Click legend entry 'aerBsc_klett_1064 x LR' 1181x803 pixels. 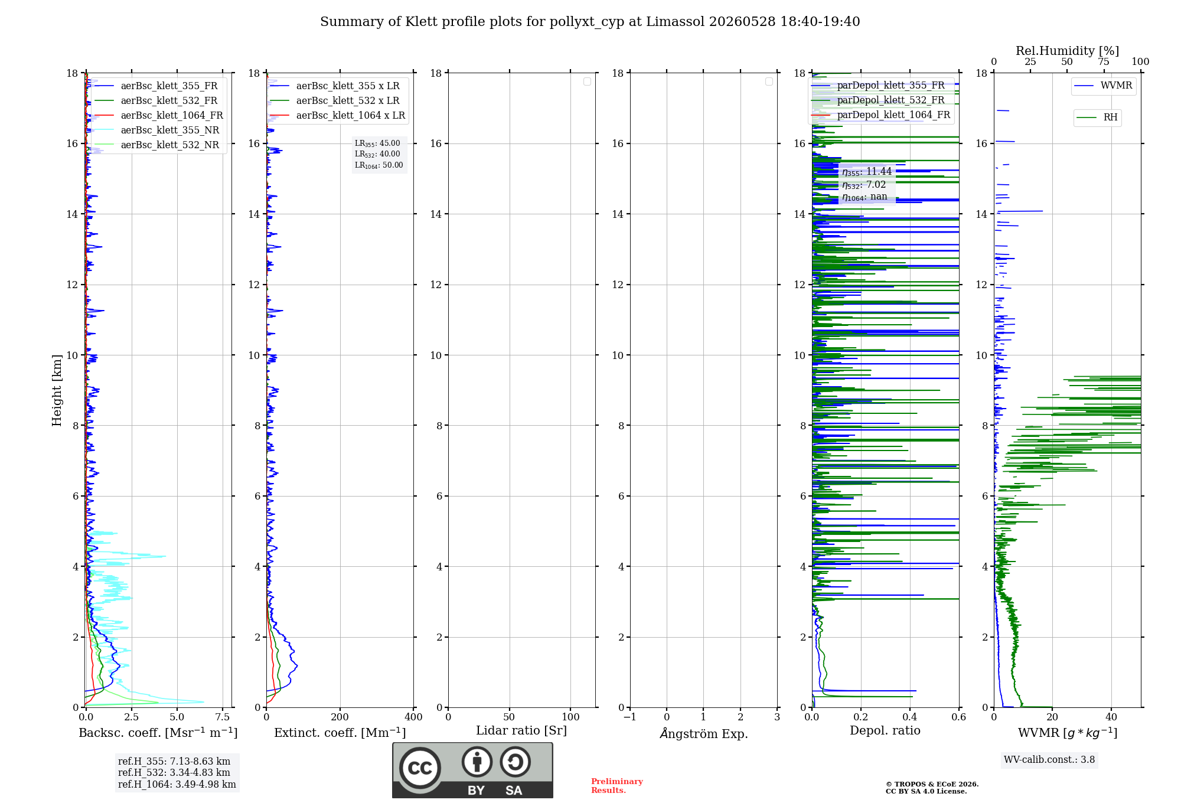(x=339, y=115)
